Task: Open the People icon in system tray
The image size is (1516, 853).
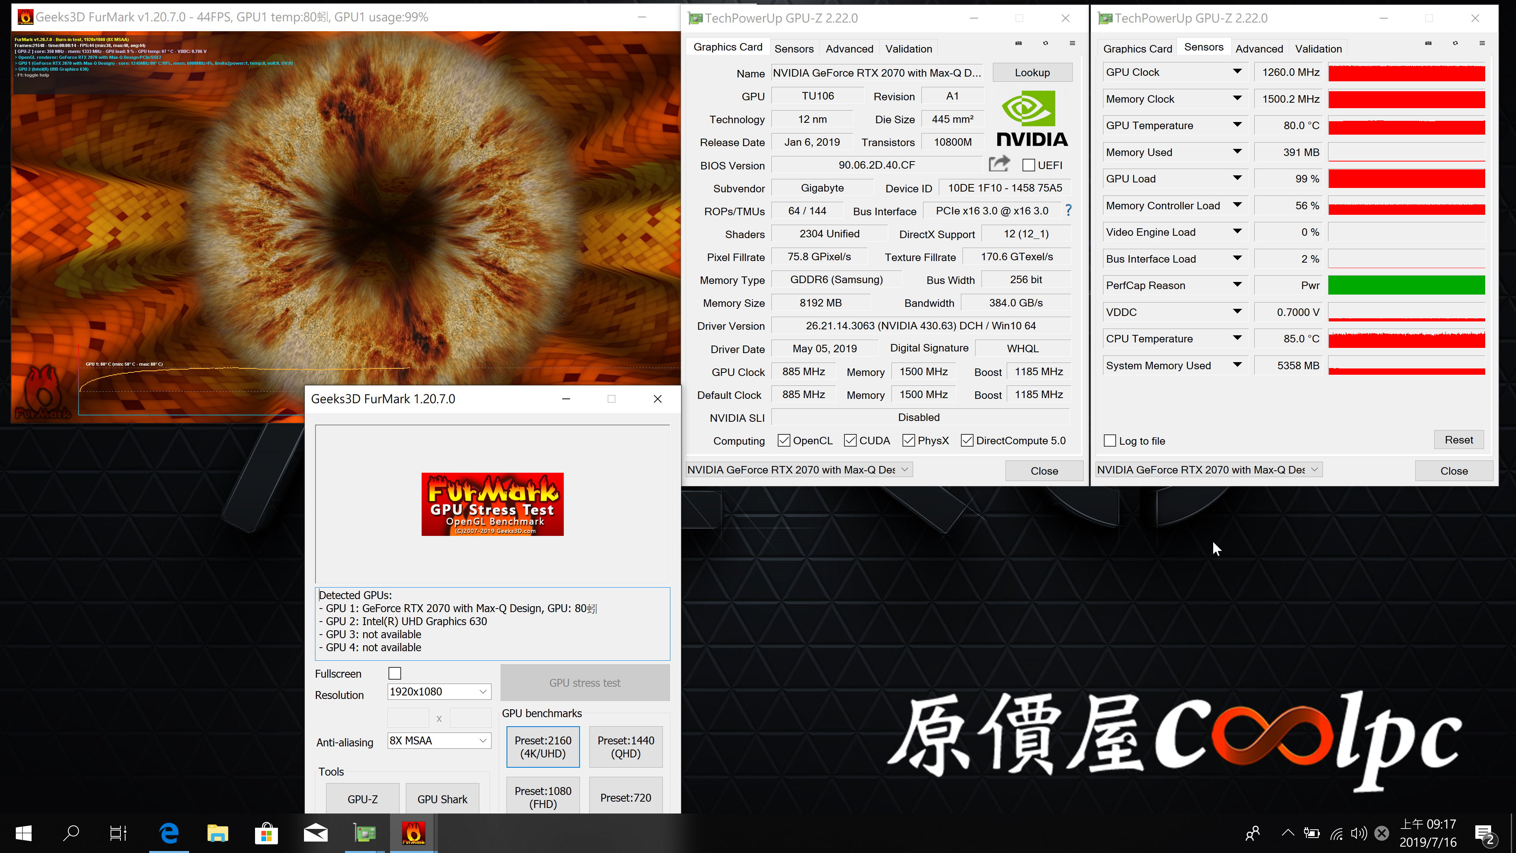Action: 1253,833
